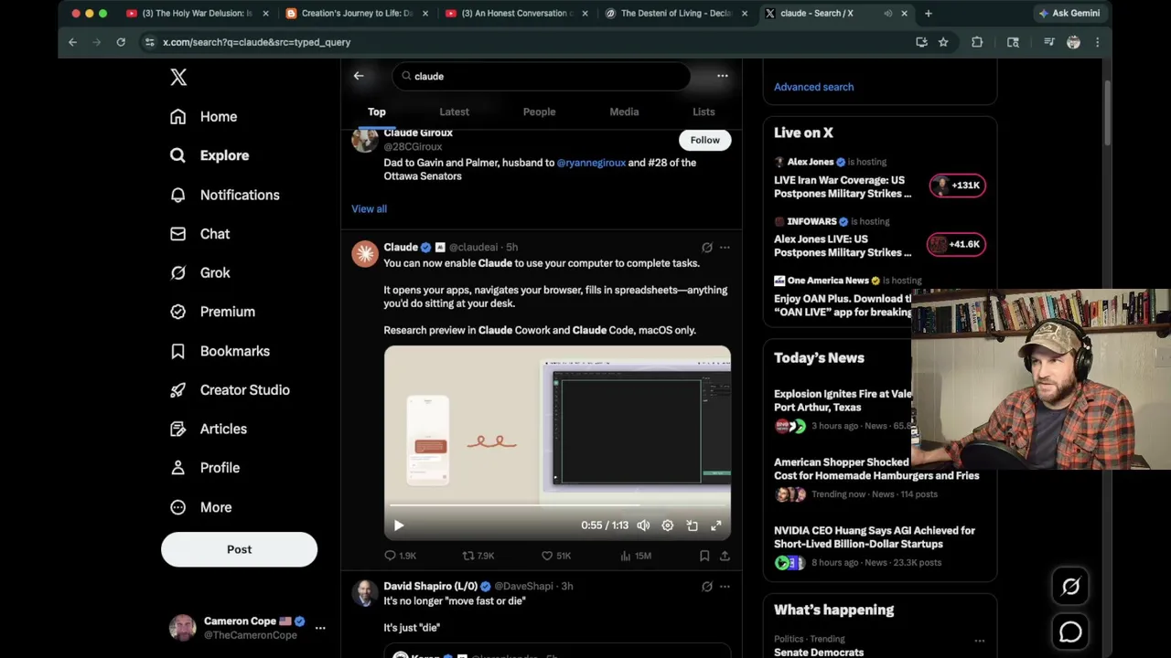Click the search field containing claude
Screen dimensions: 1171x658
click(x=542, y=76)
